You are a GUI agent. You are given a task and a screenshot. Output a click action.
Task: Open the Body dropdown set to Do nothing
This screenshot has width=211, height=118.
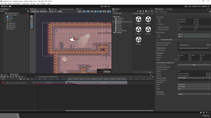pos(194,85)
